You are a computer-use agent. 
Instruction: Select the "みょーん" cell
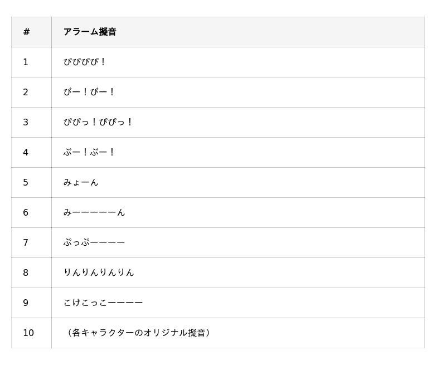point(81,183)
